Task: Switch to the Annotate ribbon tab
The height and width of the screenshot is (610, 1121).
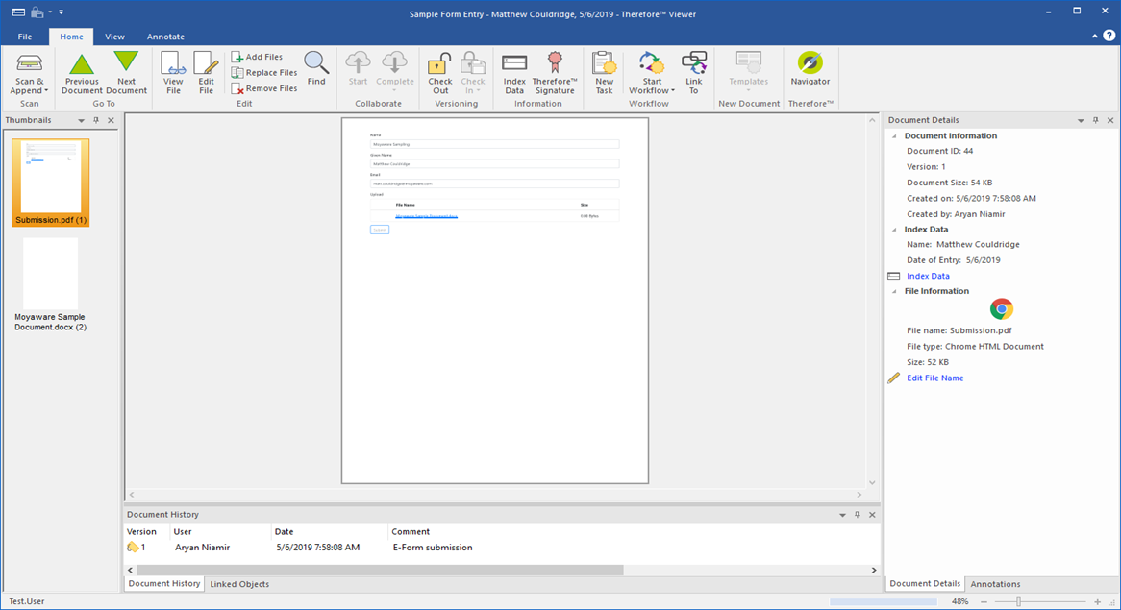Action: pos(165,36)
